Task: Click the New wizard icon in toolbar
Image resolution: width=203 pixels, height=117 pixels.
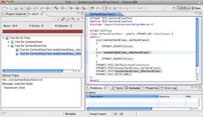Action: pos(5,8)
